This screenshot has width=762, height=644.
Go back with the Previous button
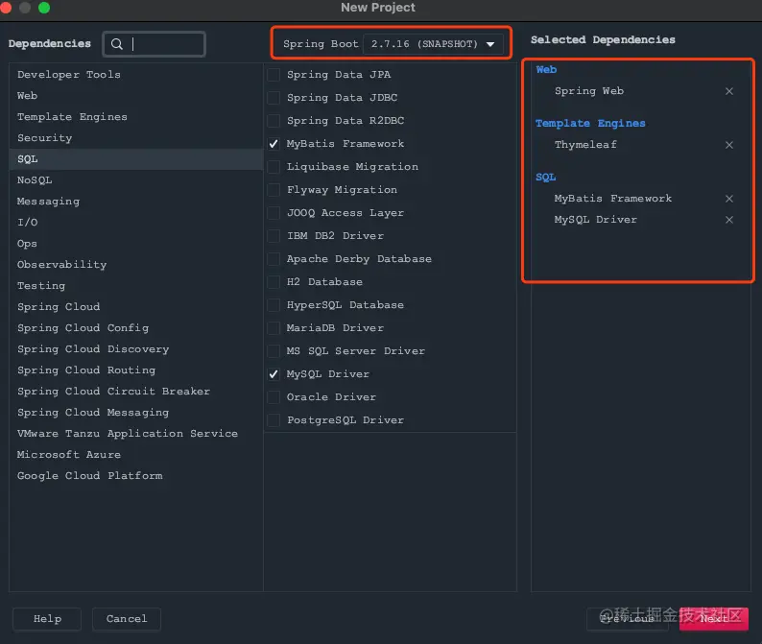coord(628,619)
